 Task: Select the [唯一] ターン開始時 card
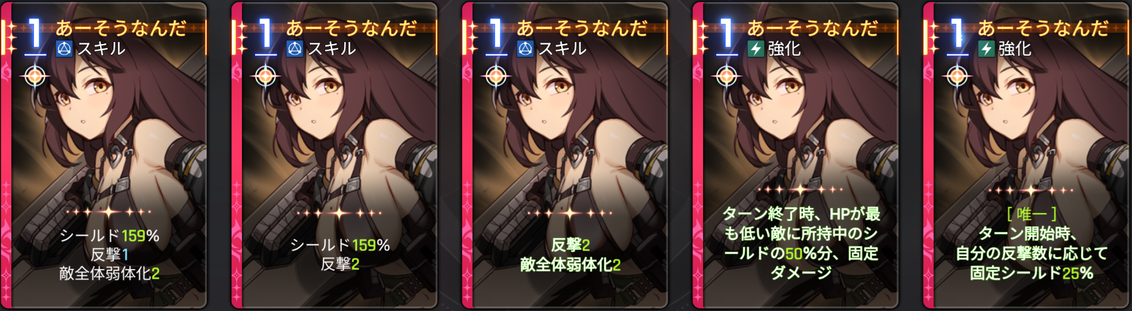(1027, 155)
